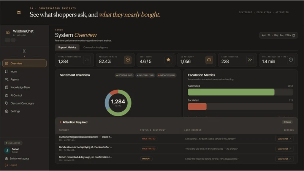The image size is (304, 171).
Task: Click the AI Resolved bot icon
Action: click(x=209, y=60)
